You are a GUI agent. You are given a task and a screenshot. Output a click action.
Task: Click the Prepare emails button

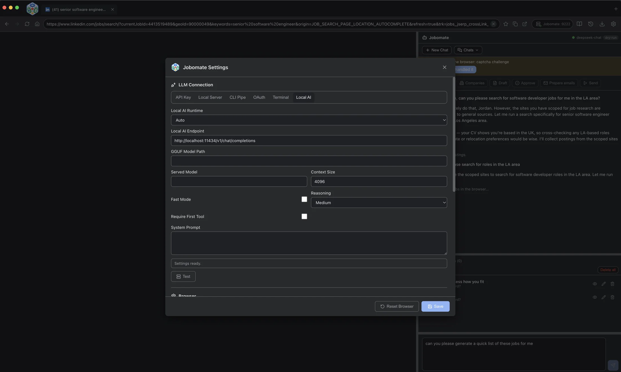559,83
